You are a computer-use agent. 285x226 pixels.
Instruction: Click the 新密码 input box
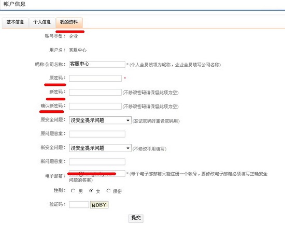(x=95, y=93)
